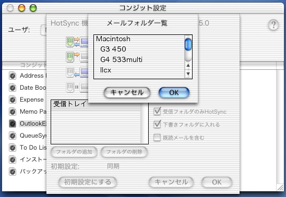
Task: Click the highlighted OutlookExpress conduit icon
Action: (x=13, y=124)
